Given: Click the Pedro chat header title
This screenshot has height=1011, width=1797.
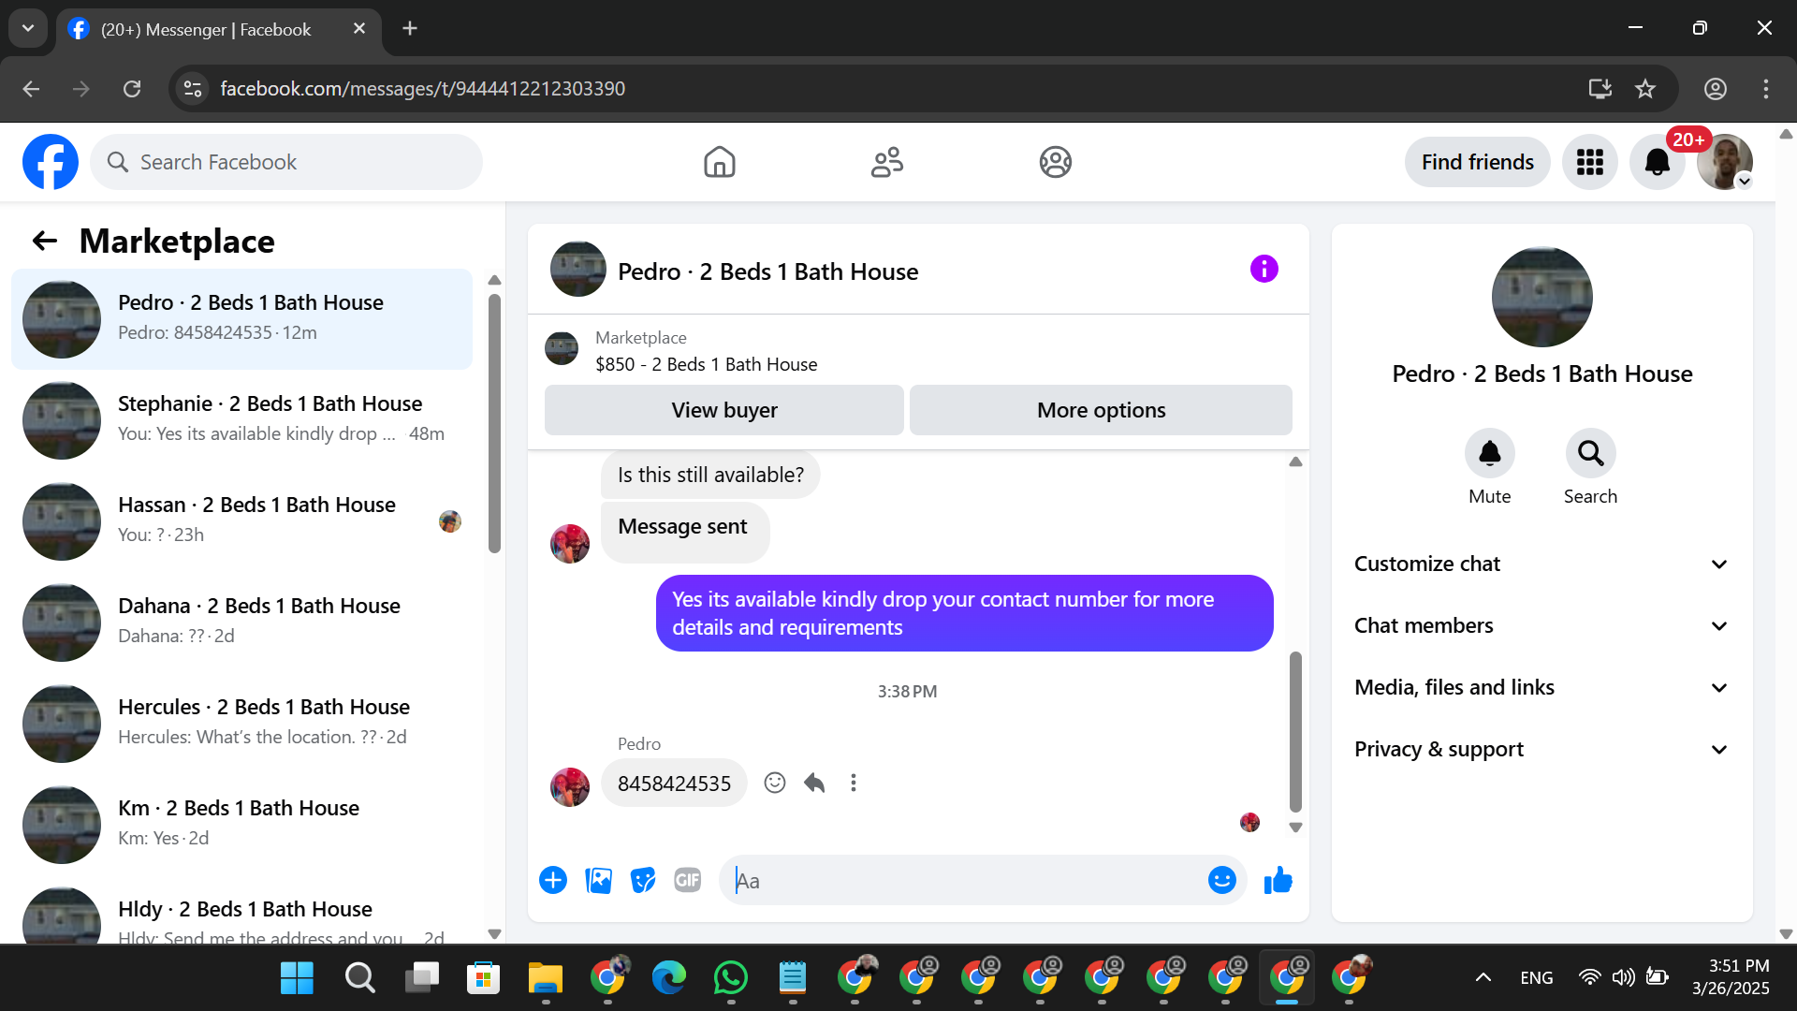Looking at the screenshot, I should [767, 271].
